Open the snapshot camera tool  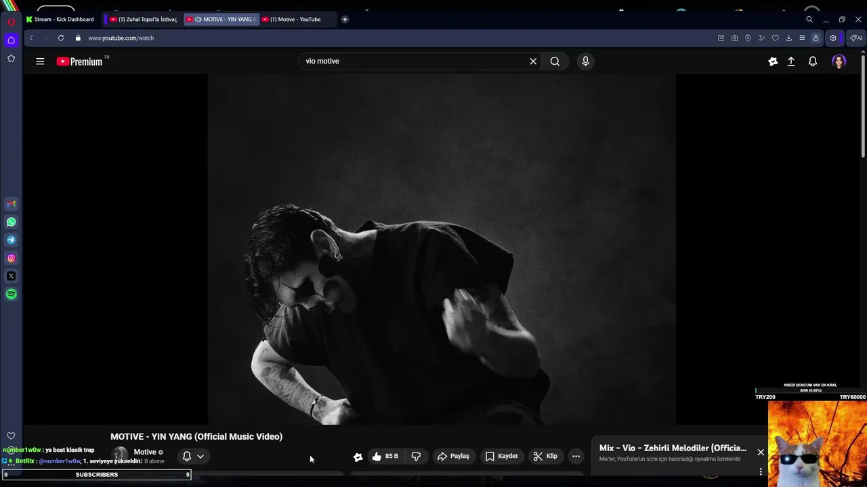(x=734, y=38)
